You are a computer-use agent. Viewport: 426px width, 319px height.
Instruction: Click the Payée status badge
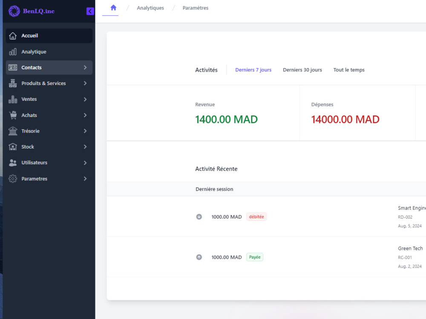[255, 257]
